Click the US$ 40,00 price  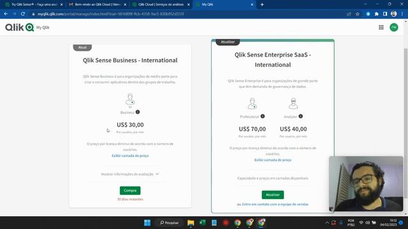pyautogui.click(x=293, y=128)
